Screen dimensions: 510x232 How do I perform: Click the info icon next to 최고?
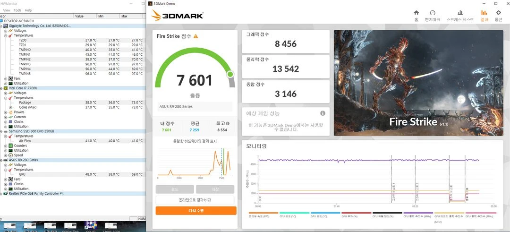coord(228,124)
